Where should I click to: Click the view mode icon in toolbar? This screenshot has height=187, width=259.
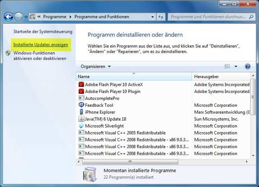pos(227,66)
